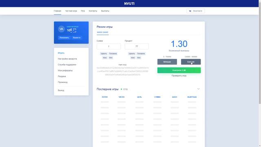
Task: Click the Пополнить balance button
Action: tap(64, 38)
